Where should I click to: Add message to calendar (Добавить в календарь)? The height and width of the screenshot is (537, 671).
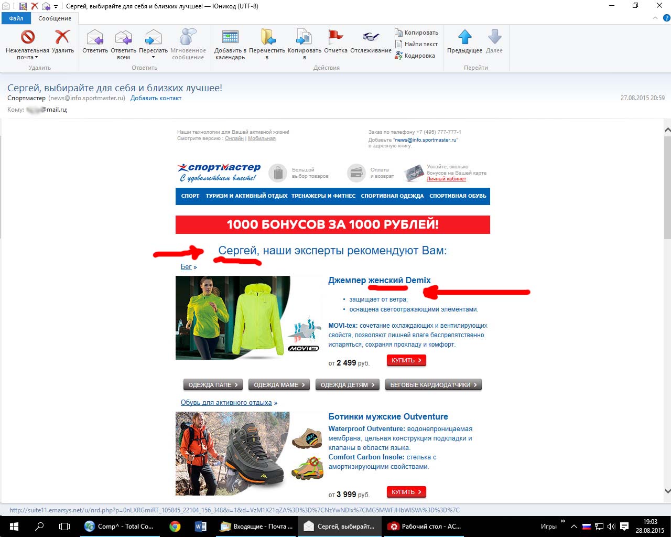pyautogui.click(x=230, y=45)
